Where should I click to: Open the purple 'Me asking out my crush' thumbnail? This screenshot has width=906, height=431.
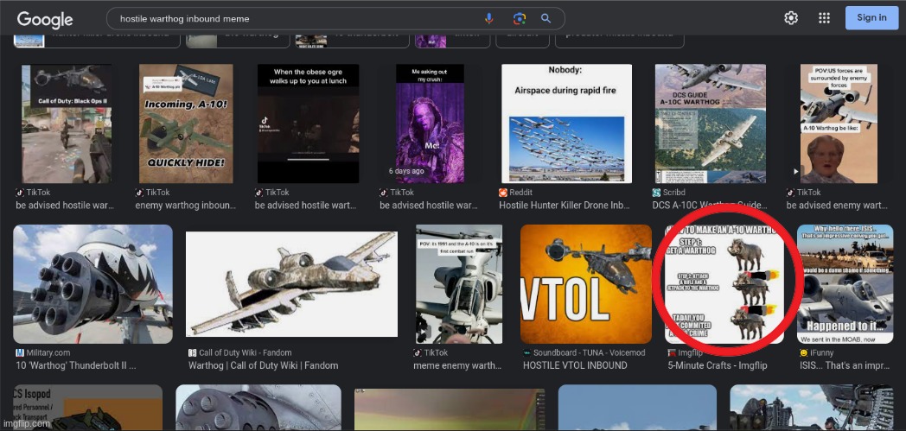click(x=430, y=124)
